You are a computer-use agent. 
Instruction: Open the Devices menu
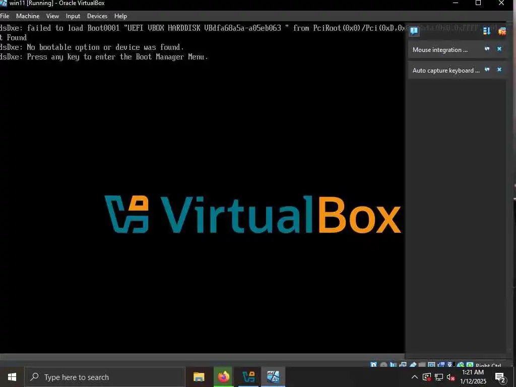97,16
